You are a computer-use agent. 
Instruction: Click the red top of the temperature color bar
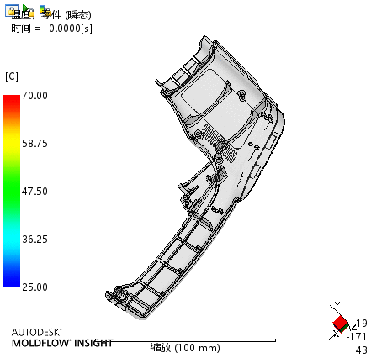tap(12, 101)
